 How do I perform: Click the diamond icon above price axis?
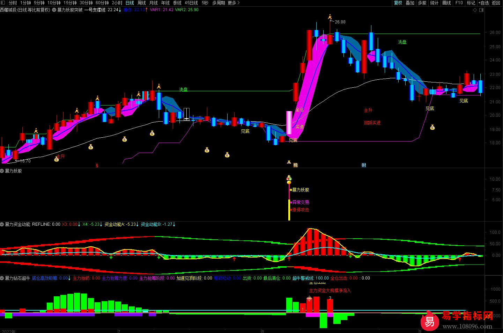click(475, 10)
